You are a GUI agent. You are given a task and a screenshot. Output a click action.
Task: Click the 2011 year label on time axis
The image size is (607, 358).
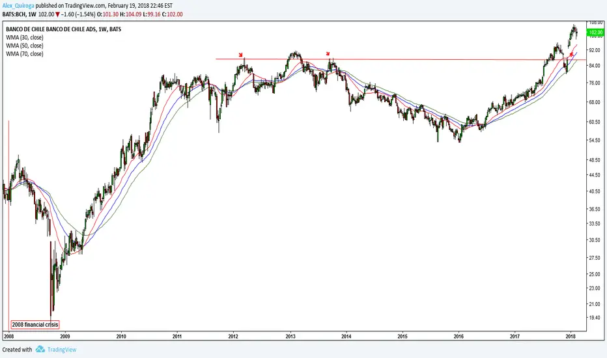177,337
